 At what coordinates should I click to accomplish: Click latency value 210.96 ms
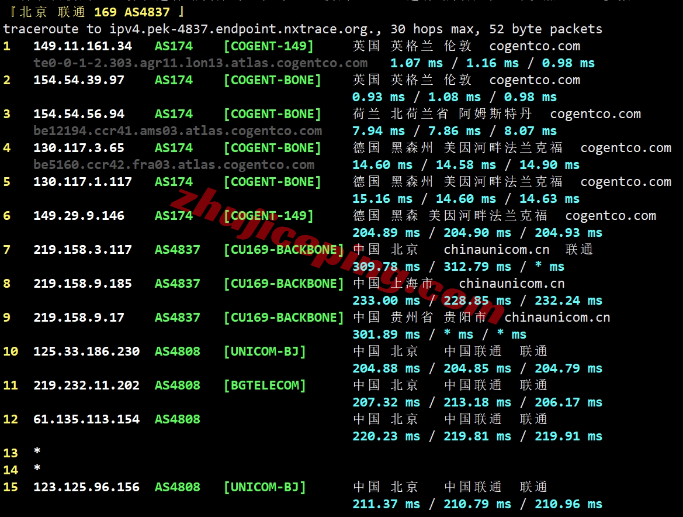[x=568, y=504]
